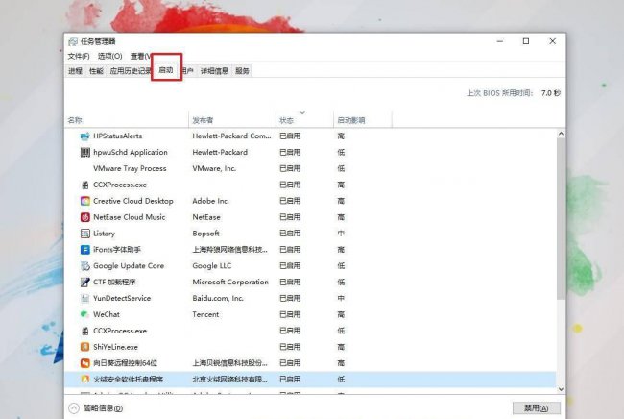The image size is (624, 419).
Task: Click publisher Hewlett-Packard Com...
Action: click(x=231, y=136)
